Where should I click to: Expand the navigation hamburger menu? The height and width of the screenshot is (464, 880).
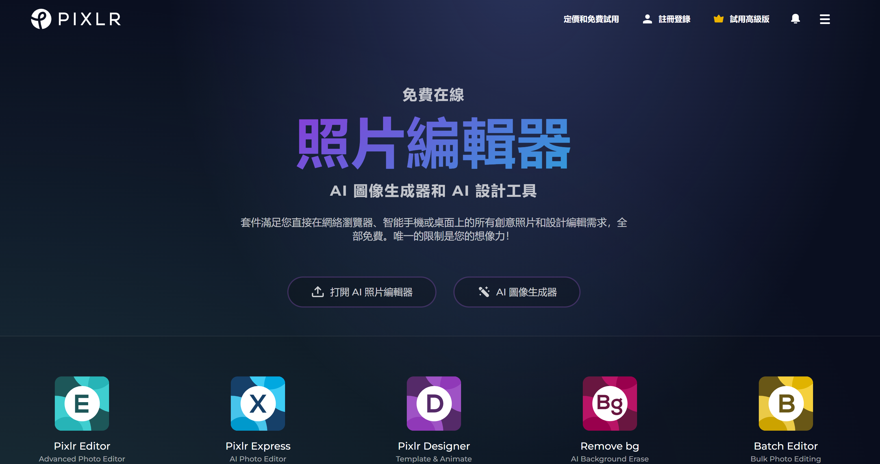825,19
